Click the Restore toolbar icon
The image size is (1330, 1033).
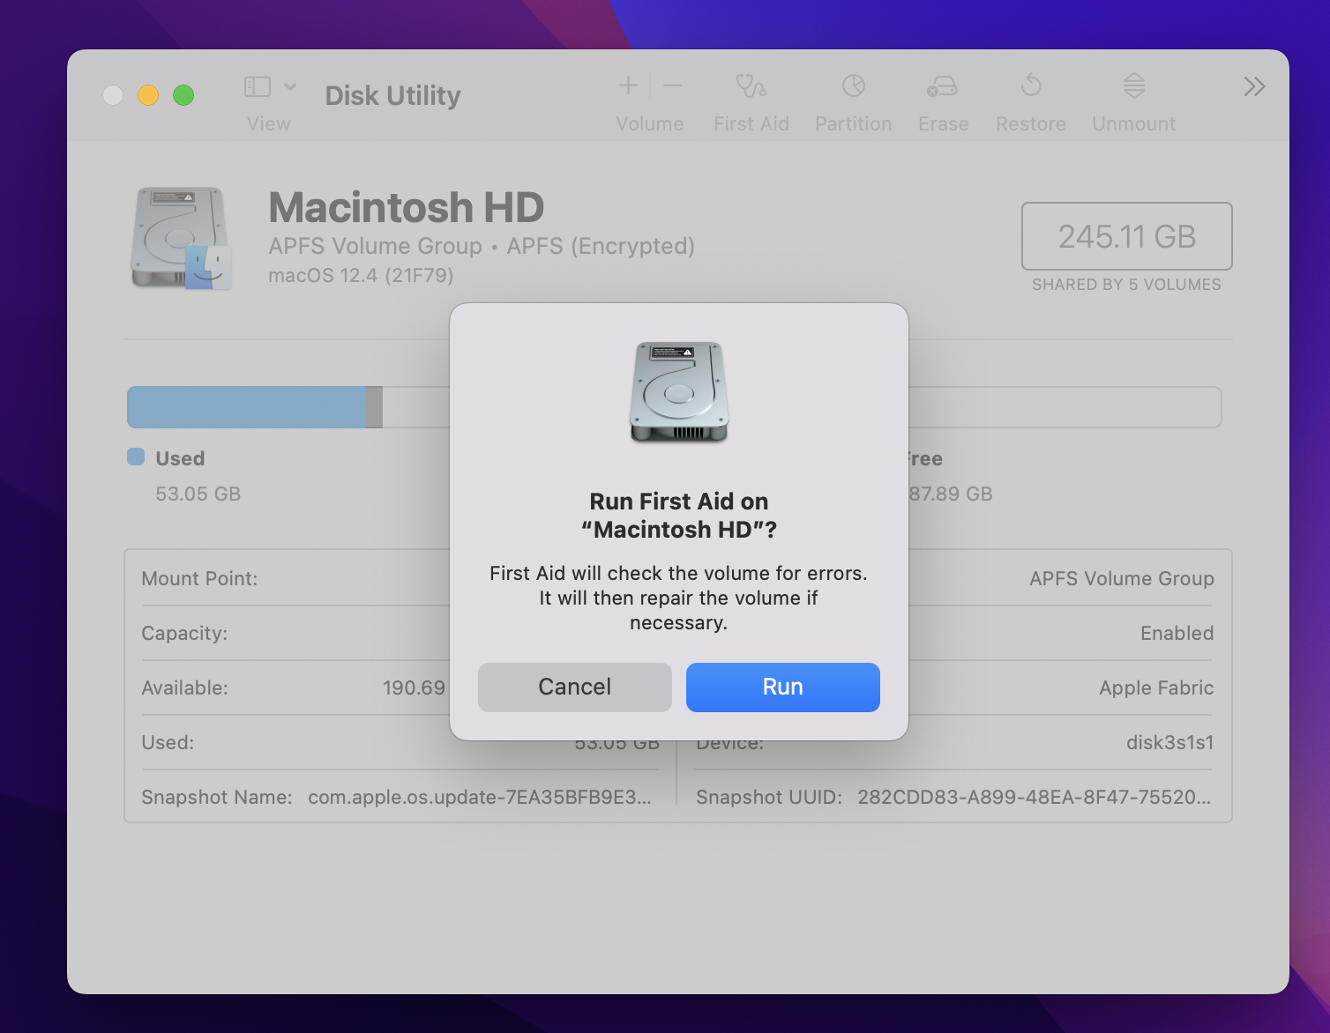1031,85
